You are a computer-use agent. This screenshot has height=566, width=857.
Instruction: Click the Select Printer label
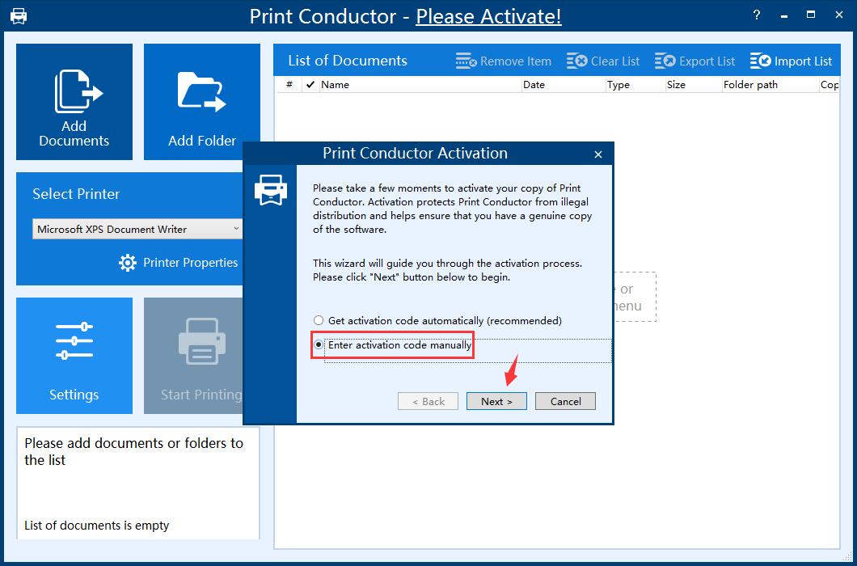76,194
